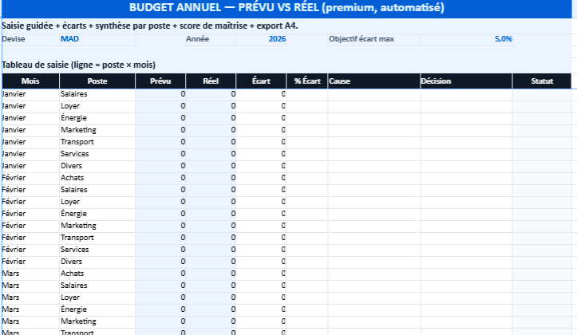Click the Poste column header

tap(97, 81)
